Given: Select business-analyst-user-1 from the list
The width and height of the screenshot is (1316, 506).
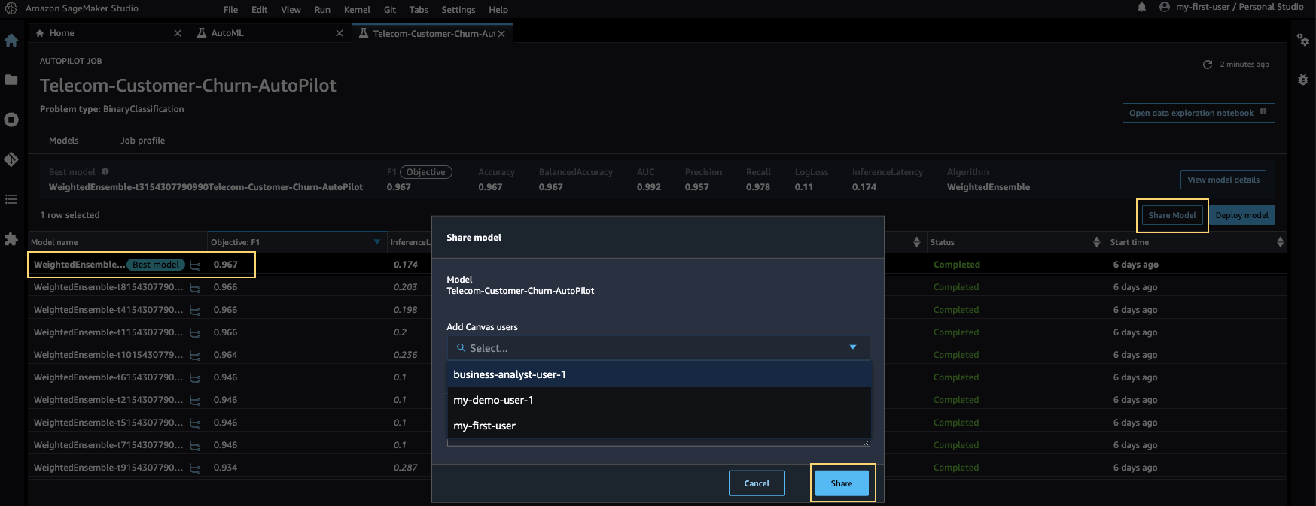Looking at the screenshot, I should pyautogui.click(x=659, y=374).
